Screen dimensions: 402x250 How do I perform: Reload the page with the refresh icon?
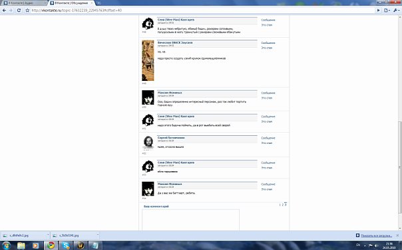pyautogui.click(x=19, y=11)
